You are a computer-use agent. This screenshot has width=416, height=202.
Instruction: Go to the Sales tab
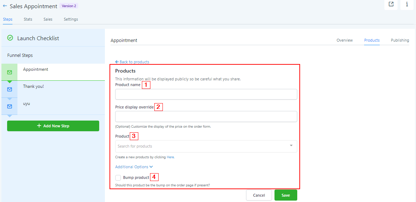click(x=48, y=19)
